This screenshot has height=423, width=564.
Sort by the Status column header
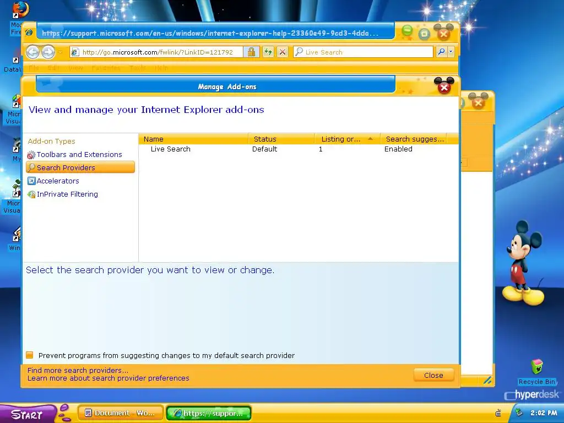point(281,139)
